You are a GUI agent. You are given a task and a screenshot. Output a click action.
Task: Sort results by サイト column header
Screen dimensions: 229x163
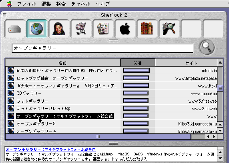coord(186,63)
